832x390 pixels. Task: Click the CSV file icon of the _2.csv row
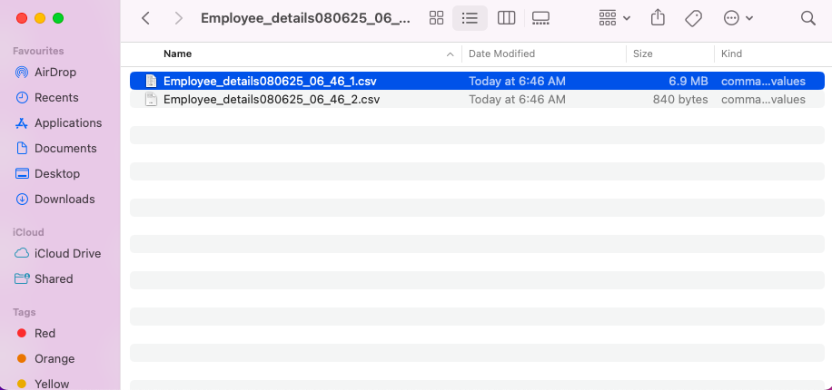151,99
